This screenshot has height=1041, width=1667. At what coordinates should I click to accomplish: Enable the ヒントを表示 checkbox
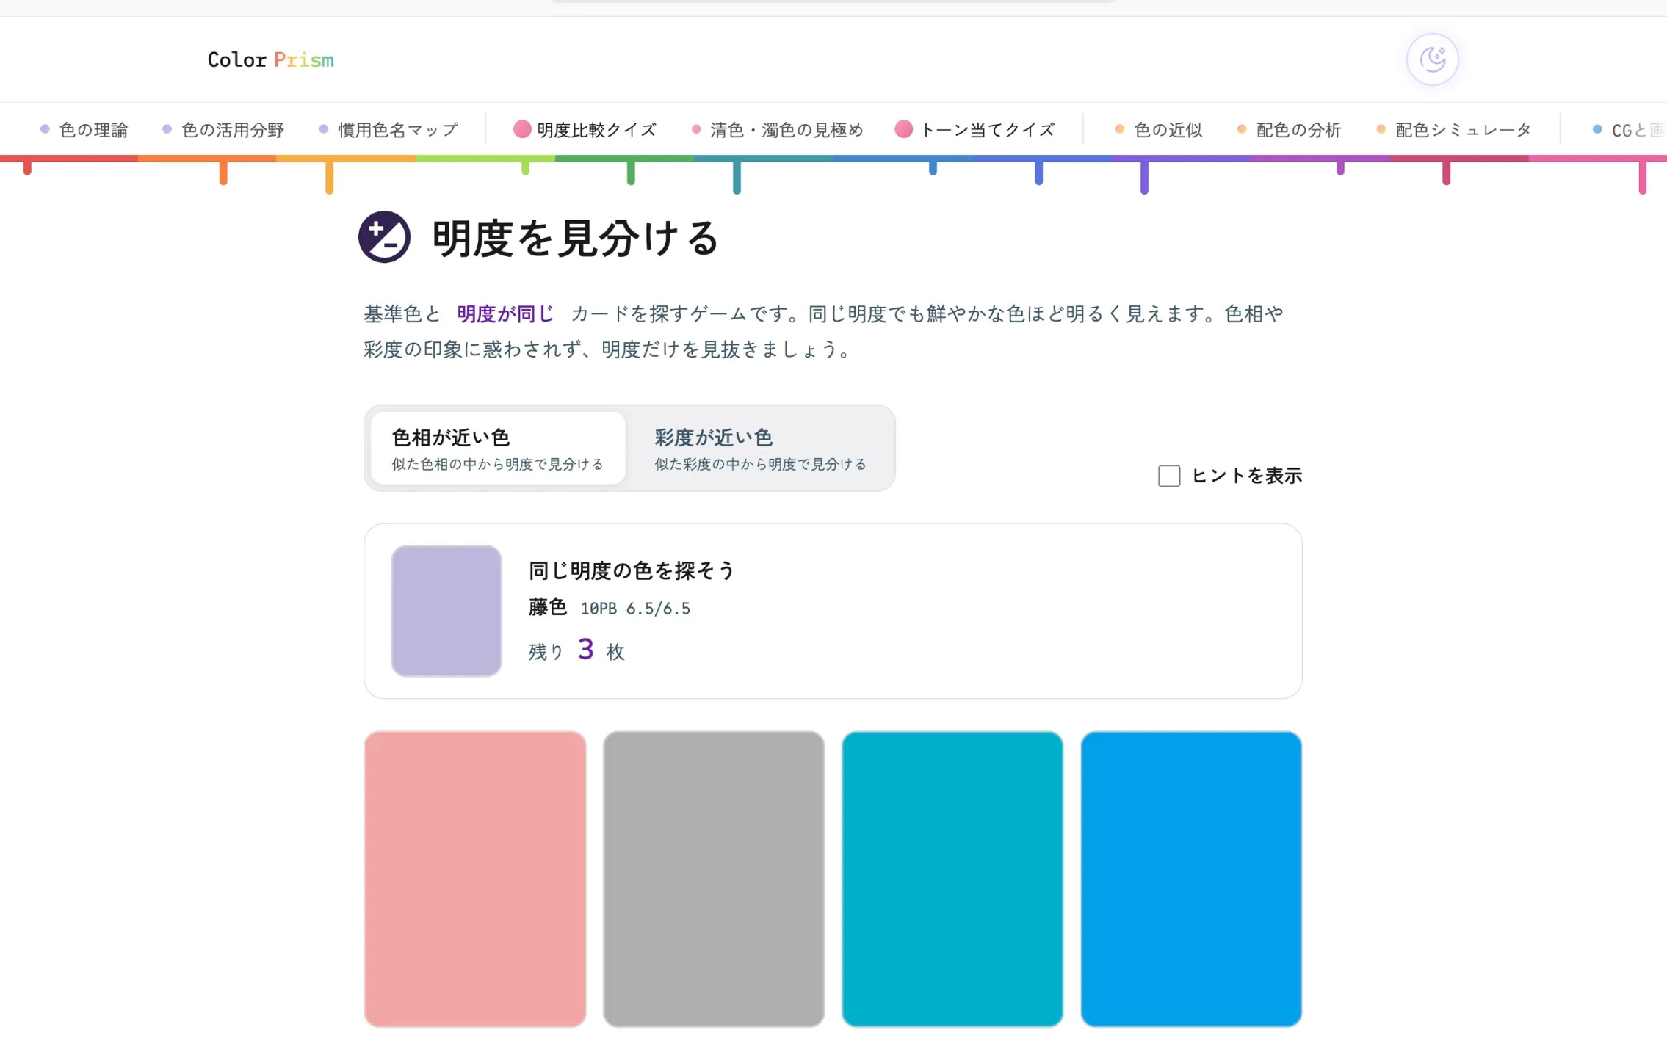pyautogui.click(x=1168, y=476)
